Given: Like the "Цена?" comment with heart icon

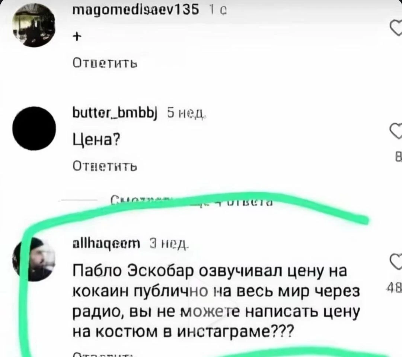Looking at the screenshot, I should click(396, 131).
